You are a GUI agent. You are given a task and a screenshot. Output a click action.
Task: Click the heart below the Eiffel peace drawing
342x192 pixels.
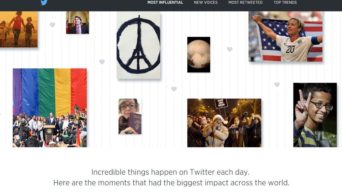pyautogui.click(x=174, y=89)
